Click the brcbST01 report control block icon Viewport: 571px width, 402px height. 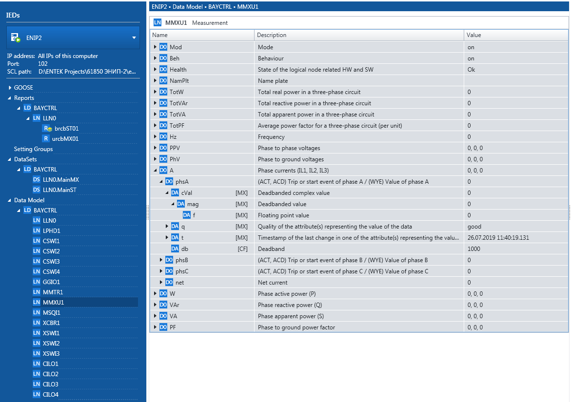pyautogui.click(x=47, y=129)
